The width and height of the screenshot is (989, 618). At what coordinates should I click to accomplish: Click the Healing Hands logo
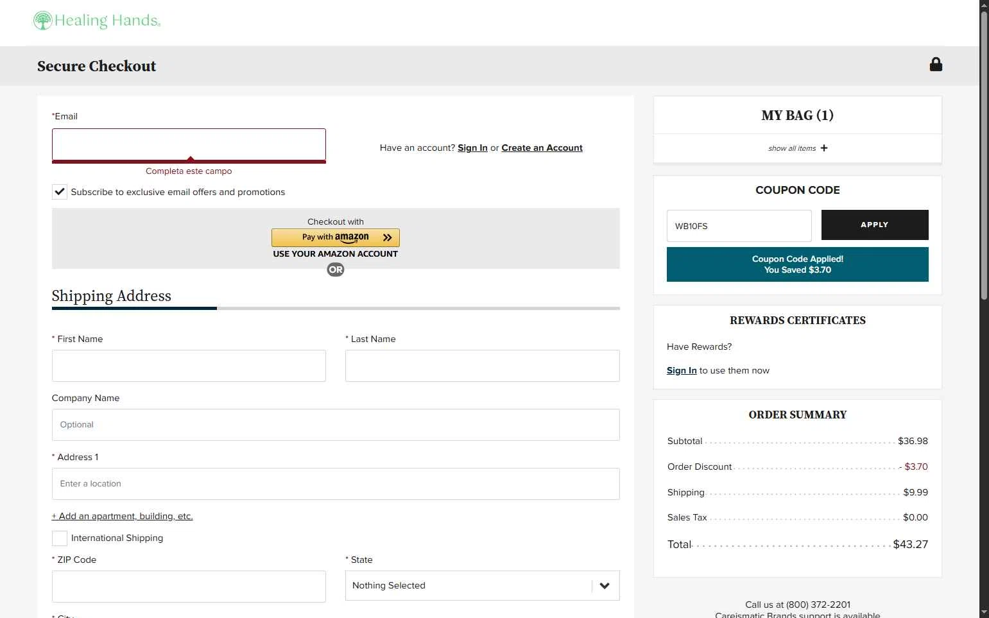point(97,21)
